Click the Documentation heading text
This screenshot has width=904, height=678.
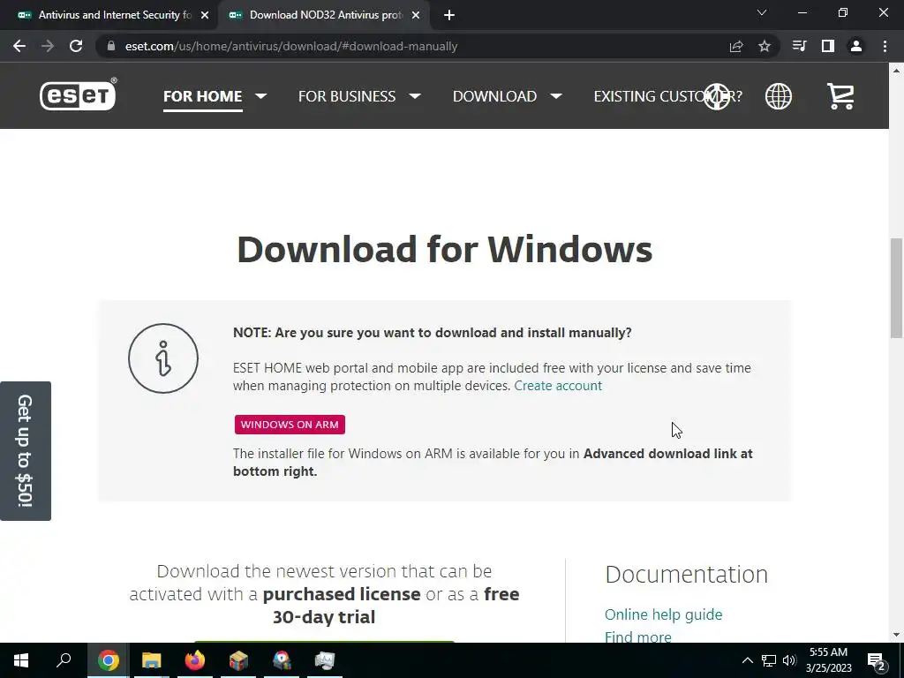[x=686, y=574]
